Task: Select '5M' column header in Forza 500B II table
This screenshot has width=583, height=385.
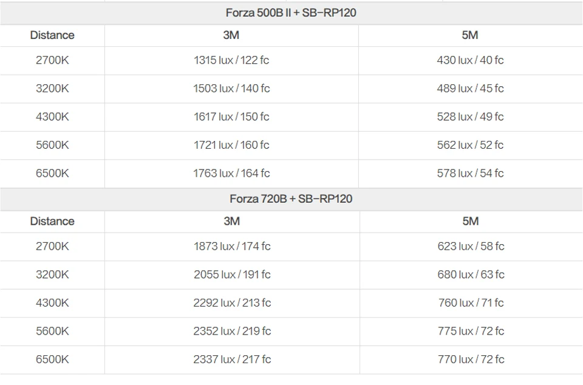Action: click(x=470, y=35)
